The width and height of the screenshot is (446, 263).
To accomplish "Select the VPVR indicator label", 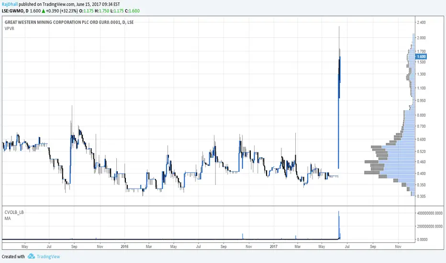I will coord(10,28).
